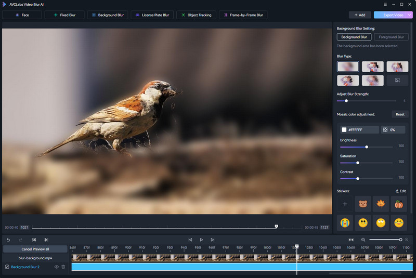Select the crying face sticker
This screenshot has height=278, width=416.
click(345, 223)
